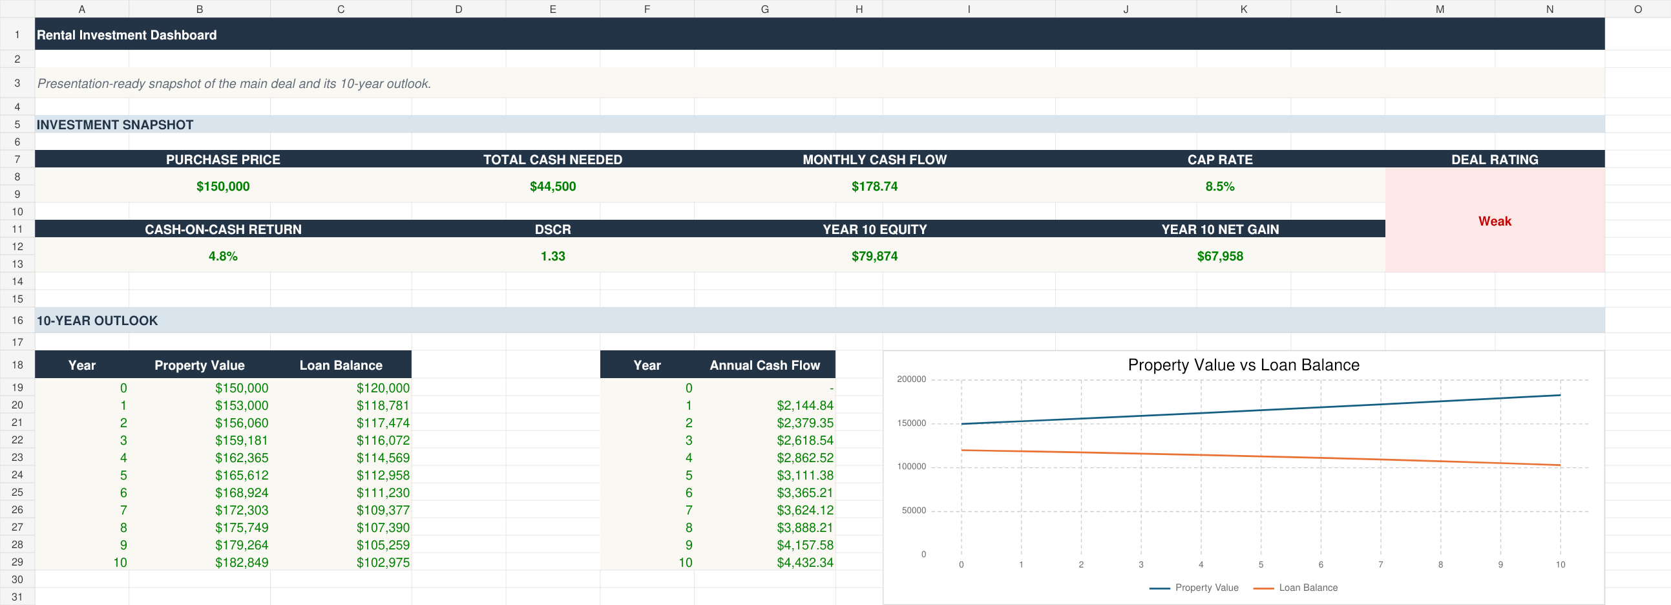Select the $118,781 loan balance cell
Image resolution: width=1671 pixels, height=605 pixels.
pyautogui.click(x=341, y=405)
